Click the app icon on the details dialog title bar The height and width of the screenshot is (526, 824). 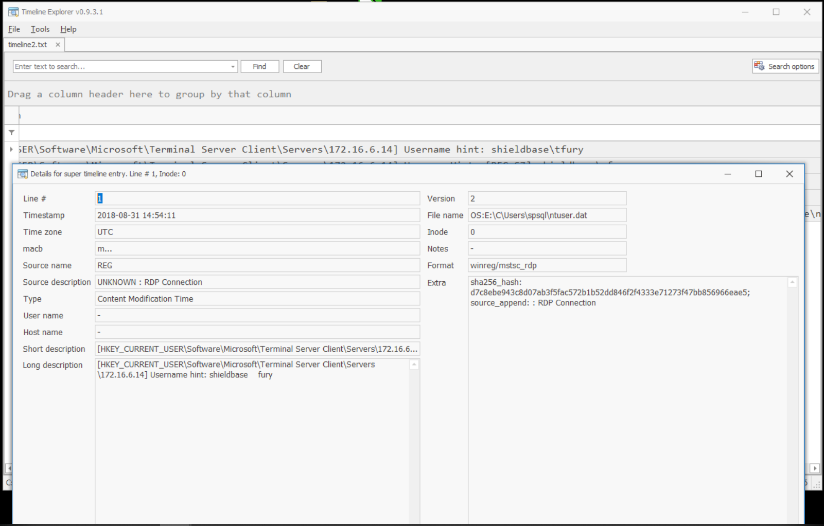[23, 174]
